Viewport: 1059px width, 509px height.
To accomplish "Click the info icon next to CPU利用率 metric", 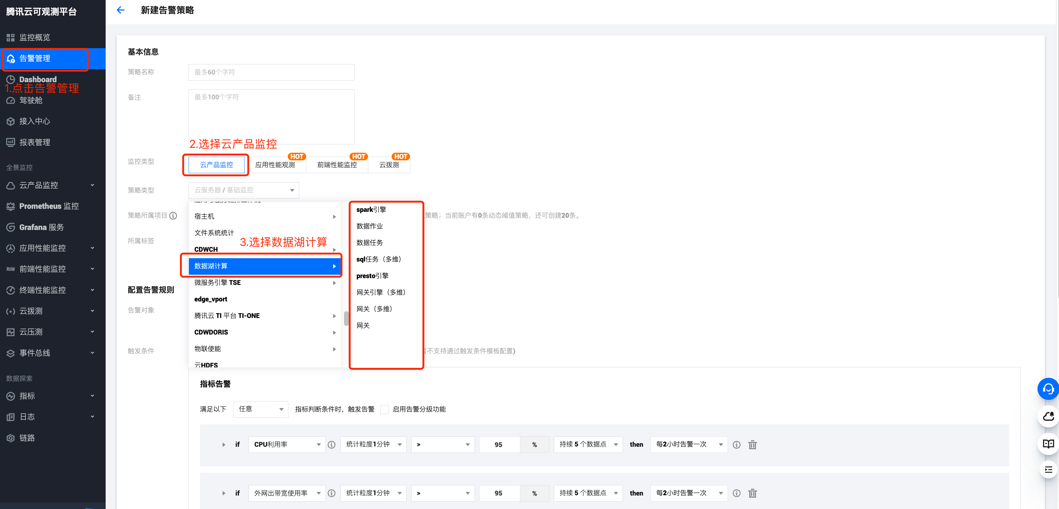I will click(332, 445).
